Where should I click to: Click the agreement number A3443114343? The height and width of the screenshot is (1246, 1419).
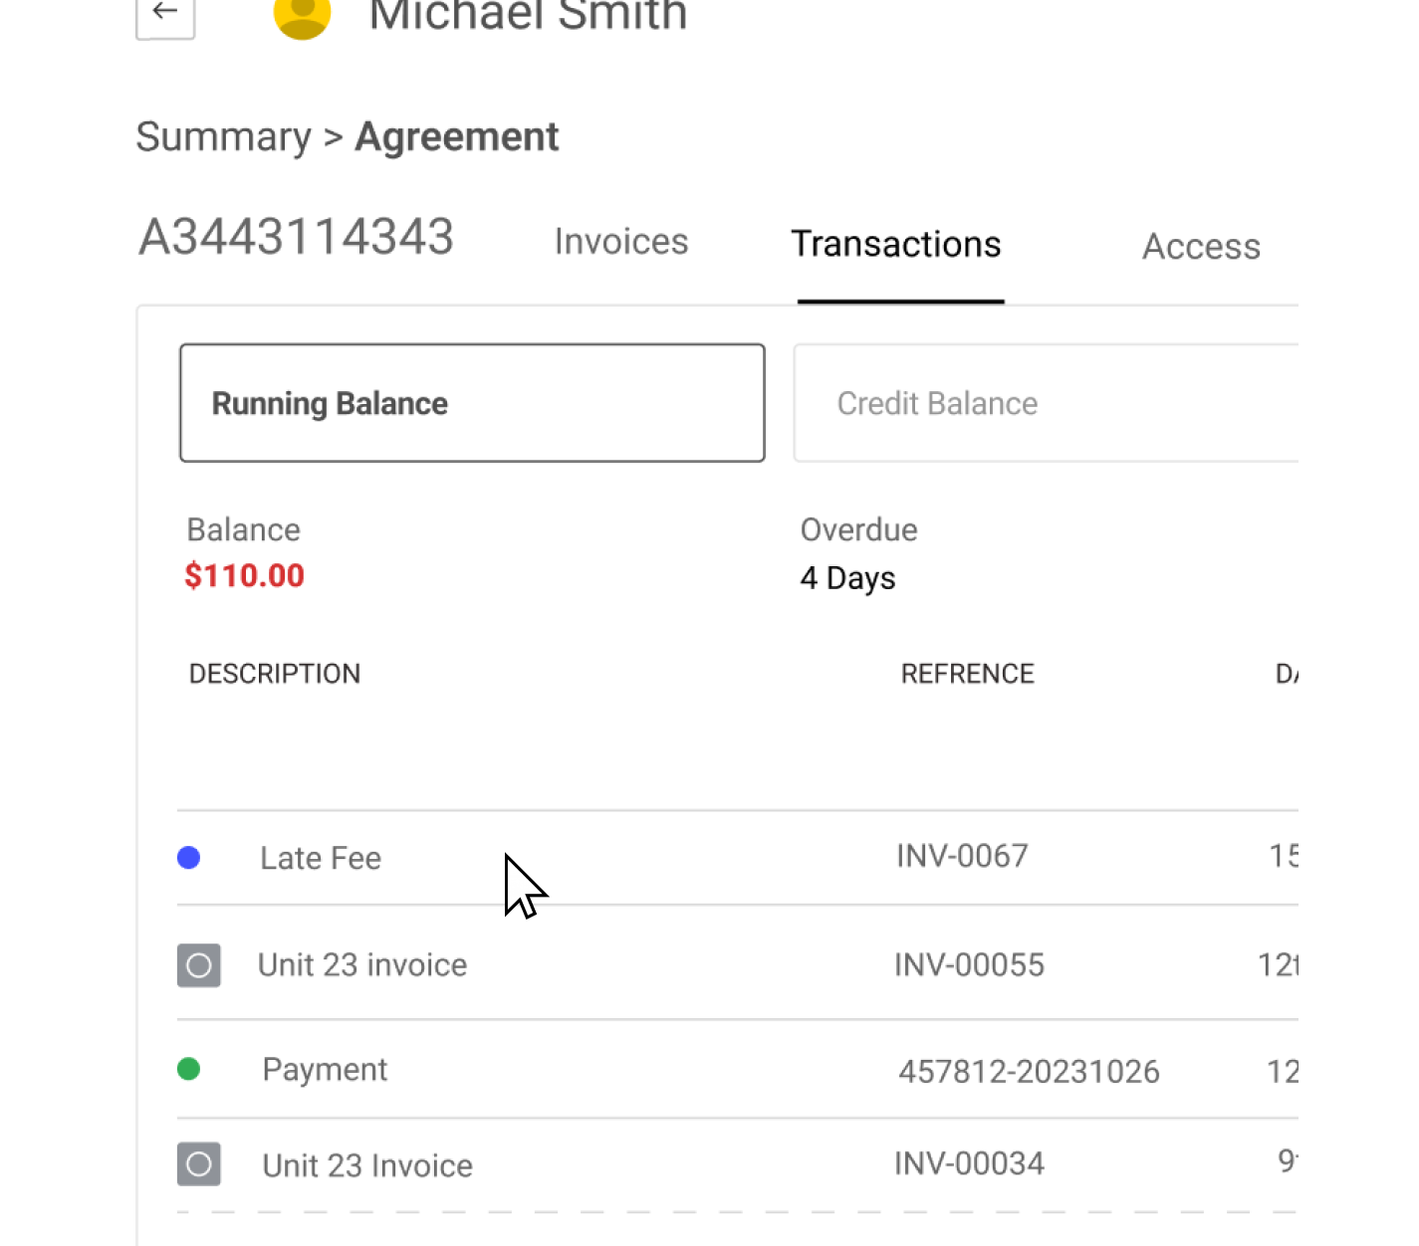point(296,237)
